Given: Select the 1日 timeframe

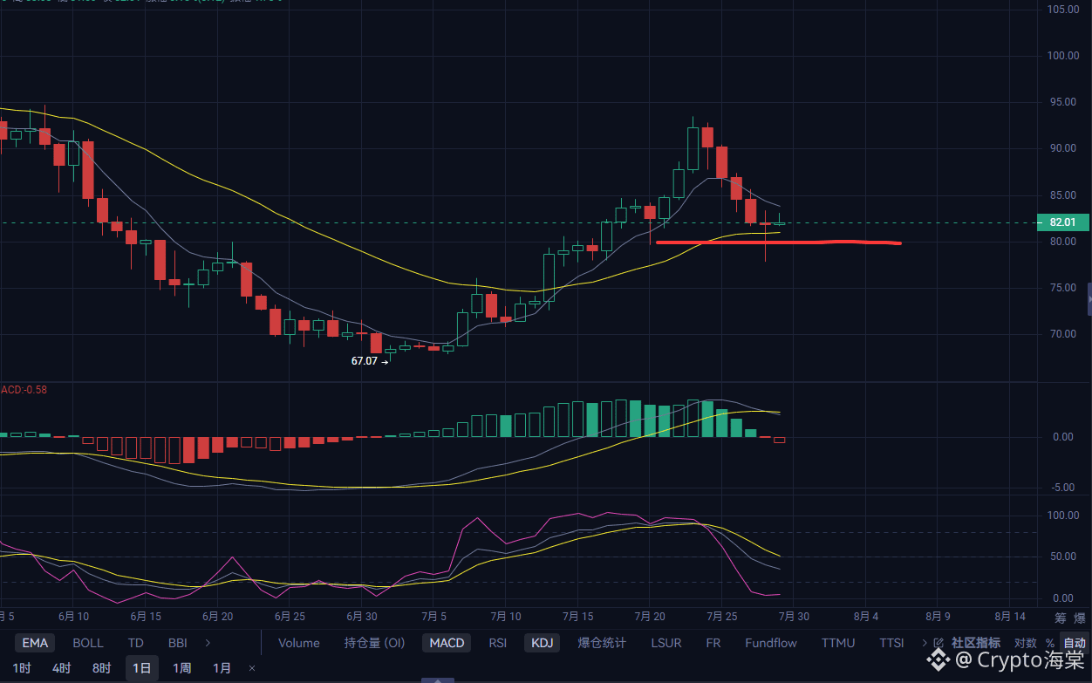Looking at the screenshot, I should [x=141, y=668].
